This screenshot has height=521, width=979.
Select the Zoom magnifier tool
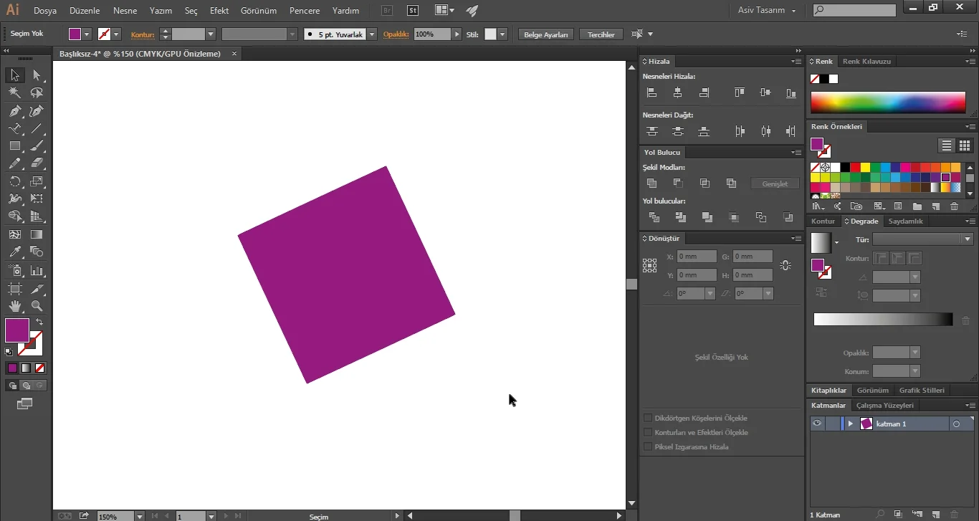37,306
